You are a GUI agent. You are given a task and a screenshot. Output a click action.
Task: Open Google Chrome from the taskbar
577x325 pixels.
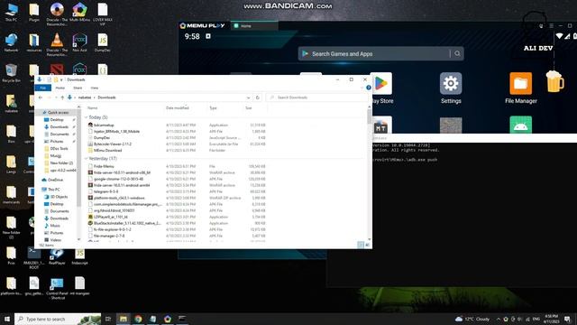tap(138, 319)
